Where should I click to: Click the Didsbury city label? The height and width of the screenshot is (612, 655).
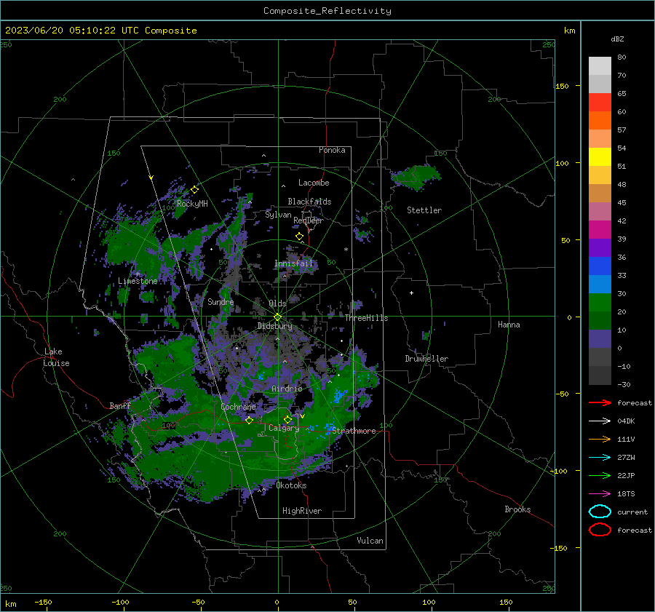(275, 326)
